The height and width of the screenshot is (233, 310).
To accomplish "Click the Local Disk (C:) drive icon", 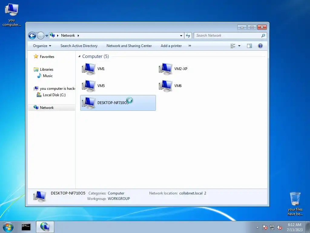I will click(x=39, y=95).
